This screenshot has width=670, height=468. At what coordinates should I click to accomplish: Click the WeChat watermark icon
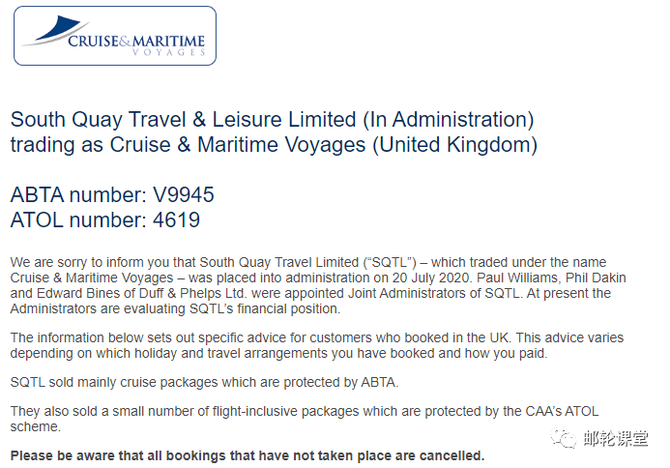tap(564, 438)
